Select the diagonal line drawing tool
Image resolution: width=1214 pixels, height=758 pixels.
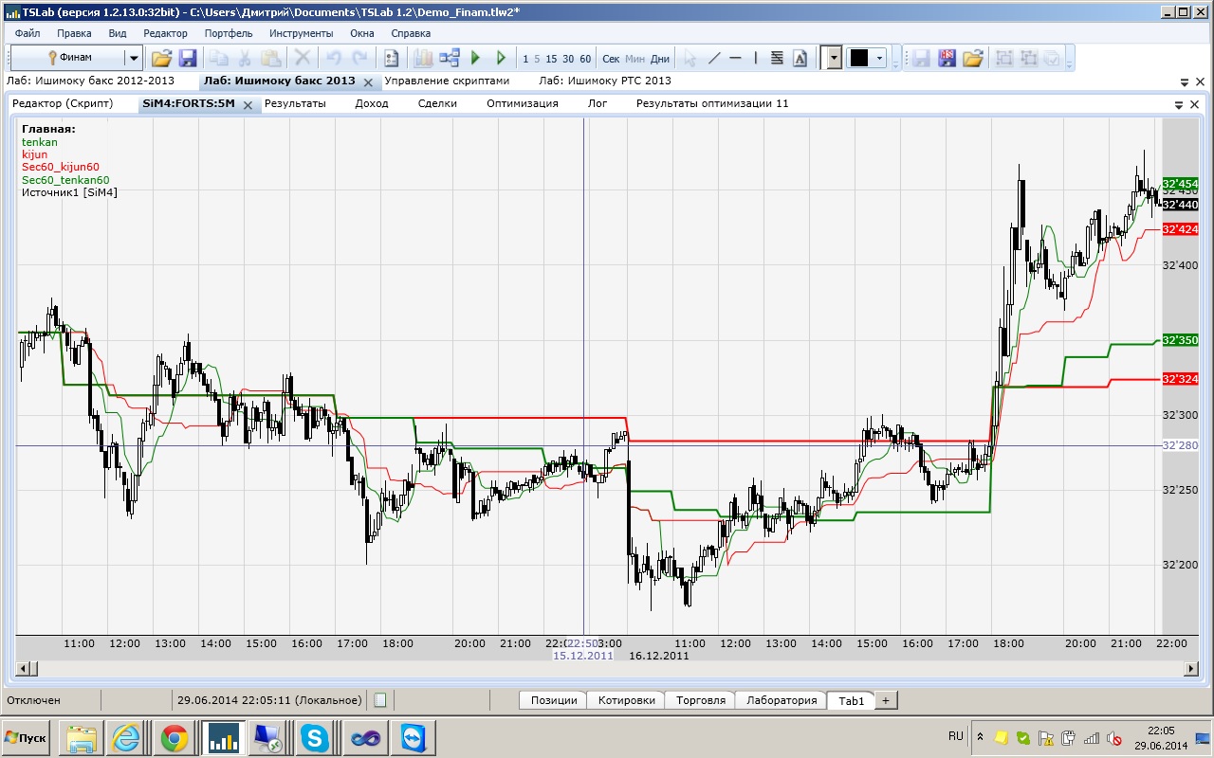[714, 58]
